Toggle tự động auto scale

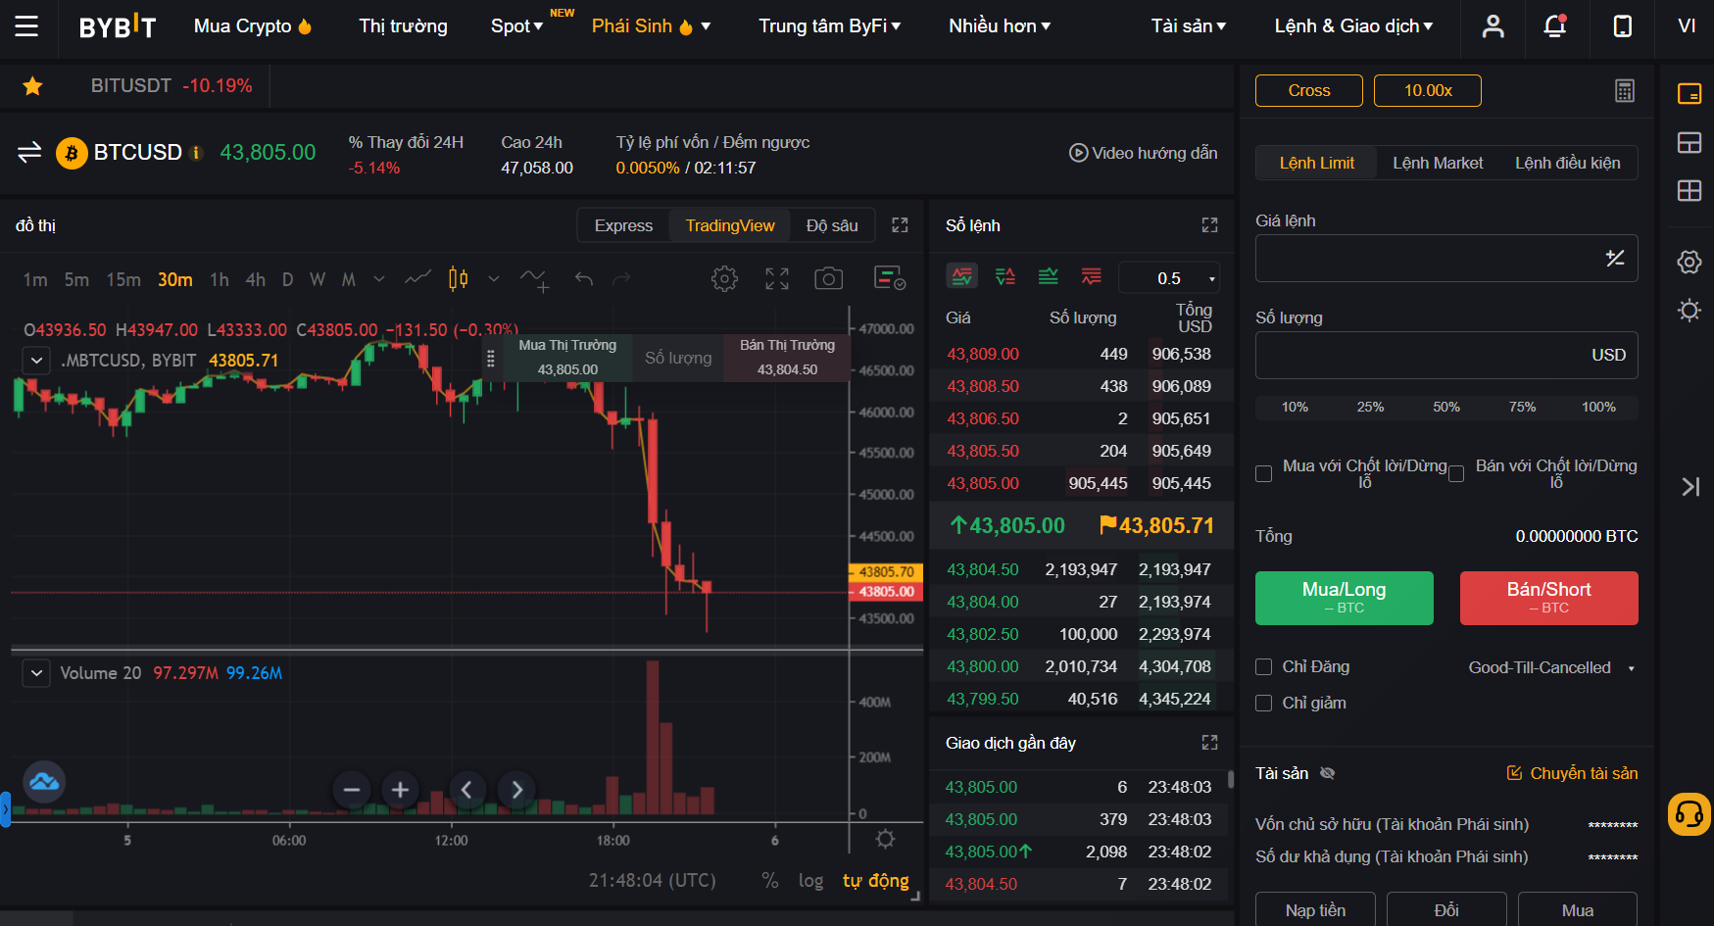876,881
